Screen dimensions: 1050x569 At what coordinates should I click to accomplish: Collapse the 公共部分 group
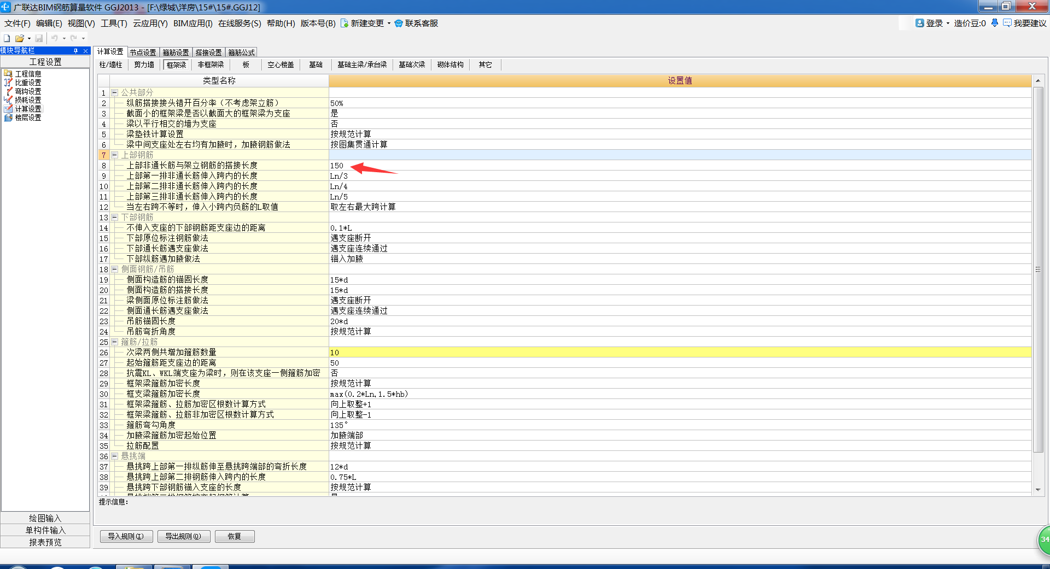pyautogui.click(x=115, y=93)
